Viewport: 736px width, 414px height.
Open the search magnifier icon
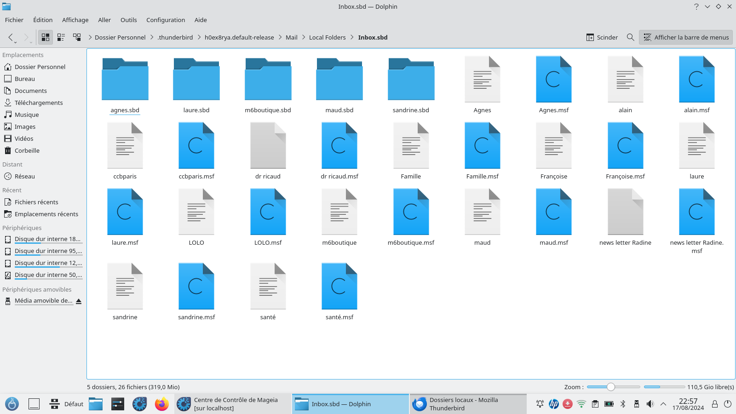point(630,37)
